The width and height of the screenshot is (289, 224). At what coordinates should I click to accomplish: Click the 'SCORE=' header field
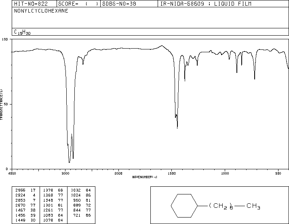[78, 4]
